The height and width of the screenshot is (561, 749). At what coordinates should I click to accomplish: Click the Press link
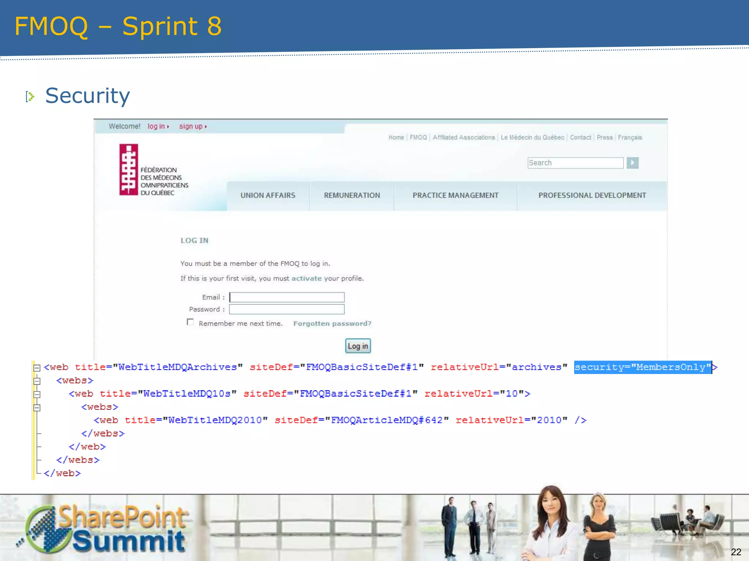[x=605, y=137]
